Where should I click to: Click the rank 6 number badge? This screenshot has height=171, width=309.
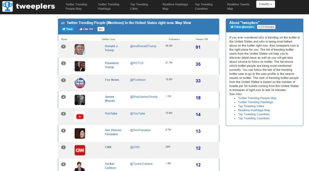click(63, 130)
